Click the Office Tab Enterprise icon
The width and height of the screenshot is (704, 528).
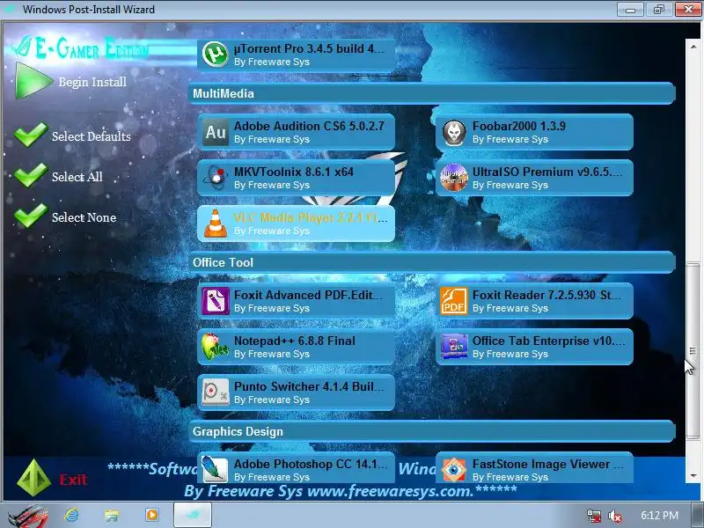(454, 347)
